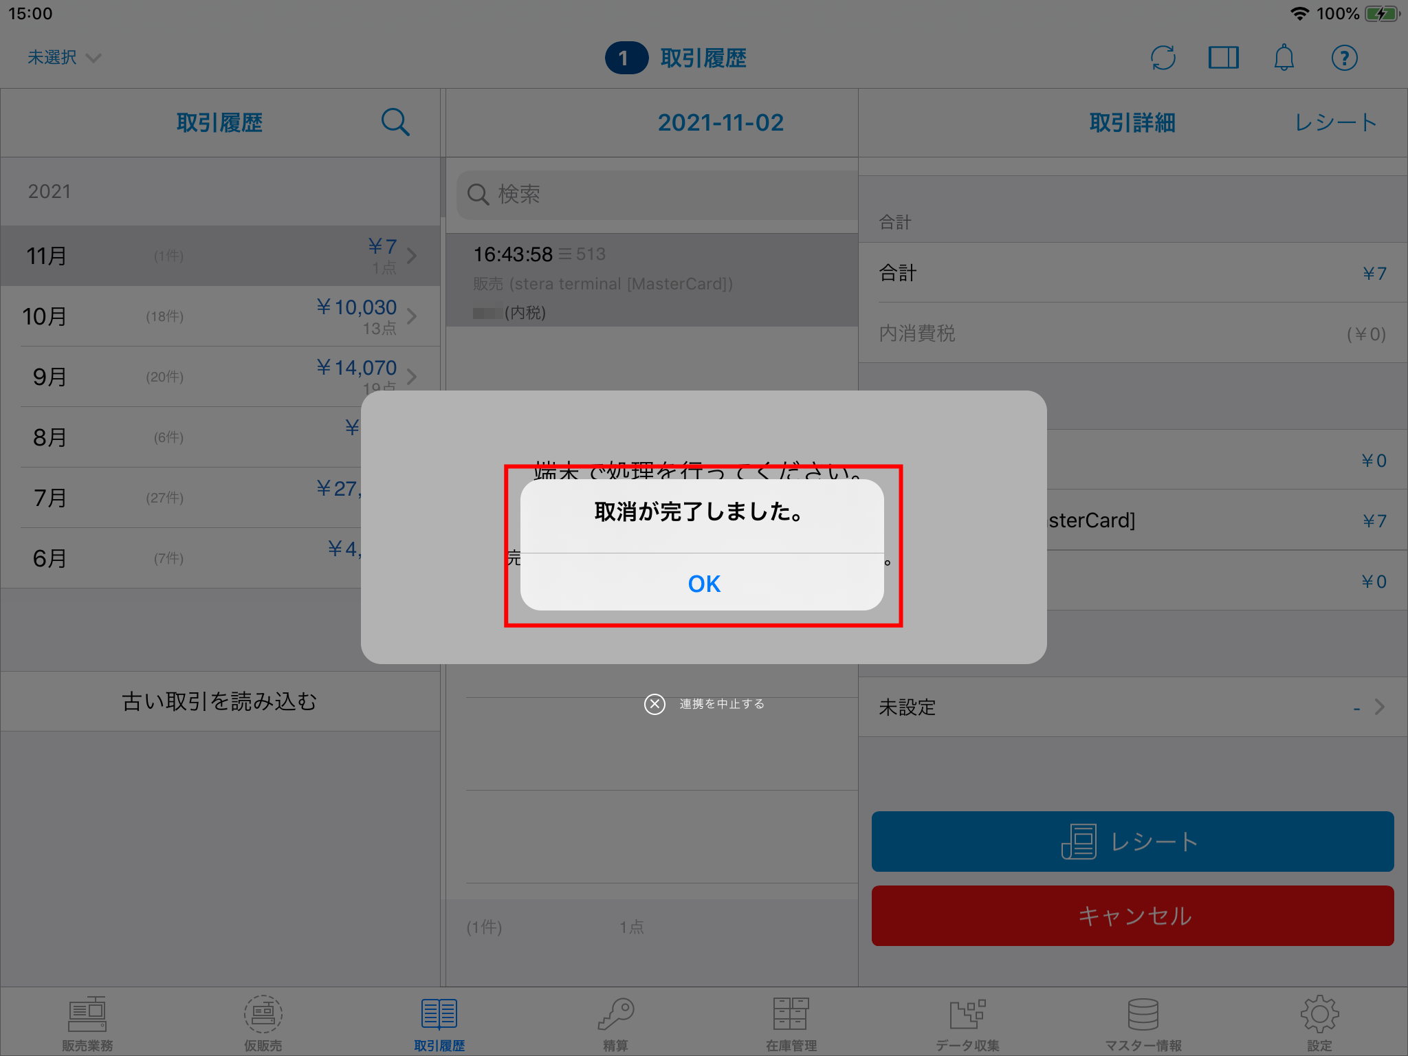The width and height of the screenshot is (1408, 1056).
Task: Open the 精算 key icon tab
Action: (615, 1023)
